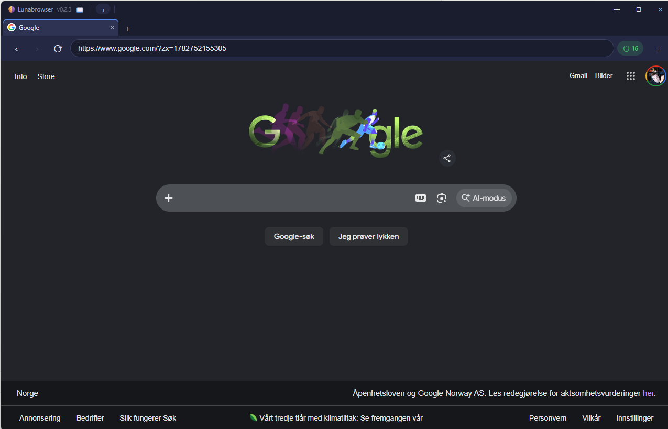Close the Google tab
668x429 pixels.
(112, 28)
